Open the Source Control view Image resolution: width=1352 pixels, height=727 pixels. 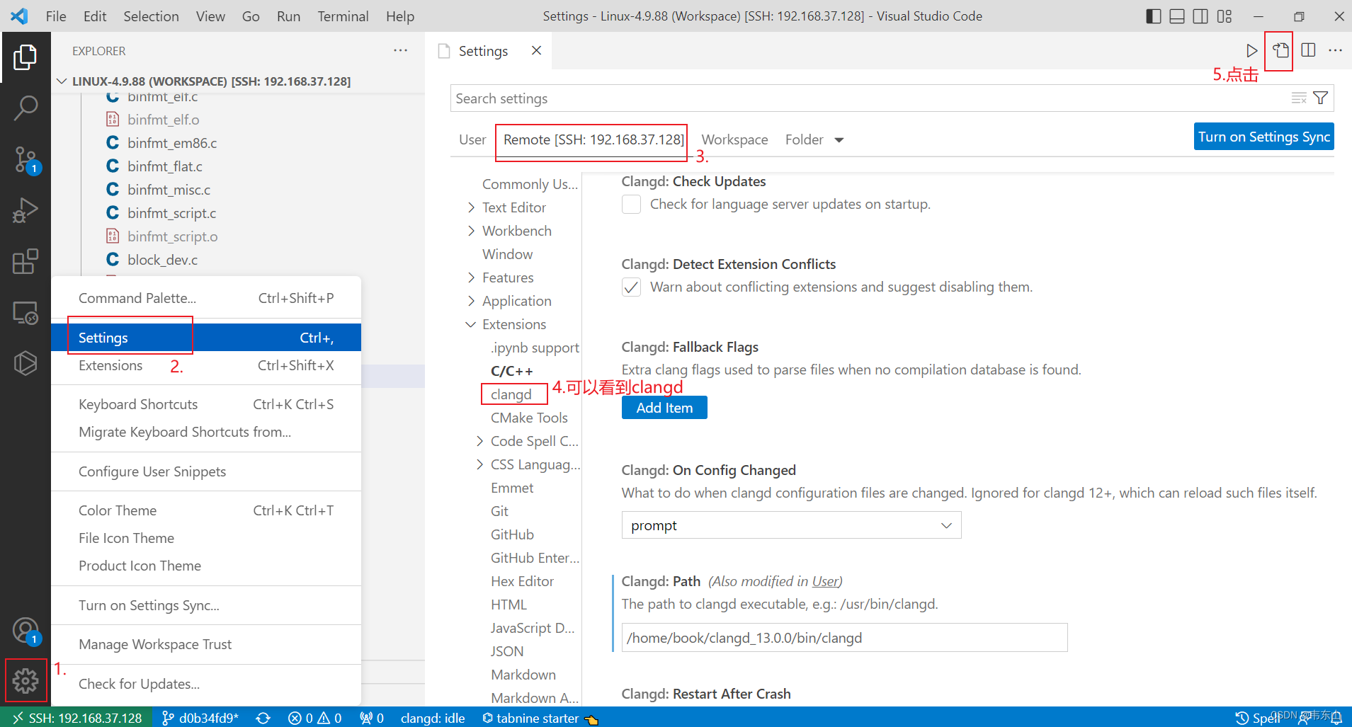(x=25, y=160)
